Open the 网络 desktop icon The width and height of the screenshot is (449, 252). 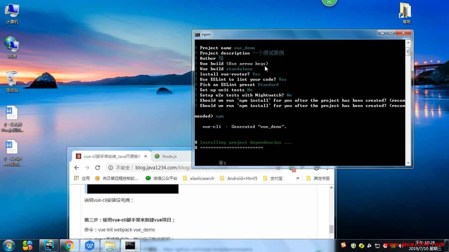12,48
